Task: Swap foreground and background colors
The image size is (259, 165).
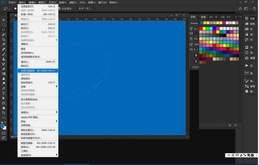Action: [x=5, y=122]
